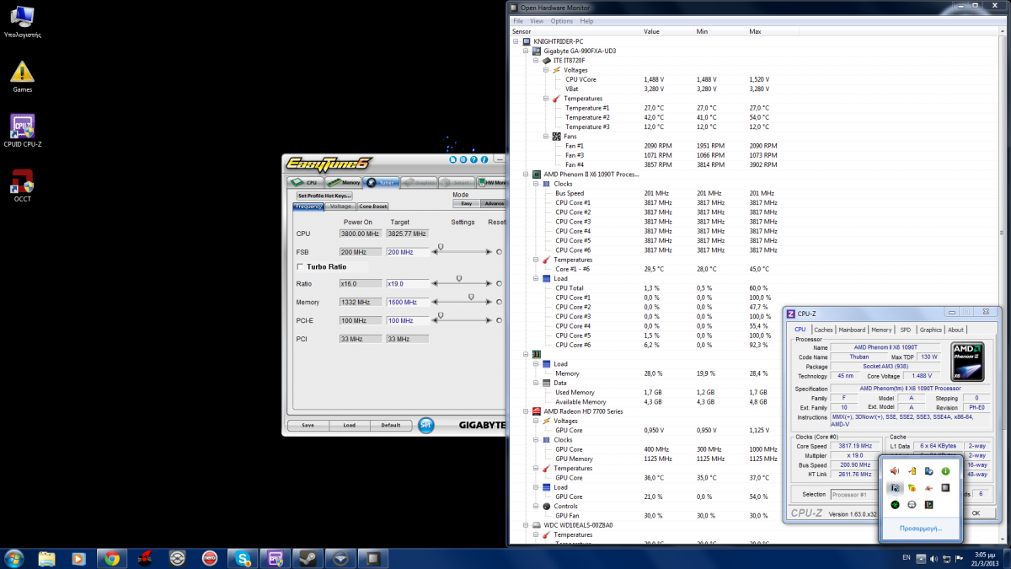The height and width of the screenshot is (569, 1011).
Task: Click the Ratio multiplier slider
Action: 463,283
